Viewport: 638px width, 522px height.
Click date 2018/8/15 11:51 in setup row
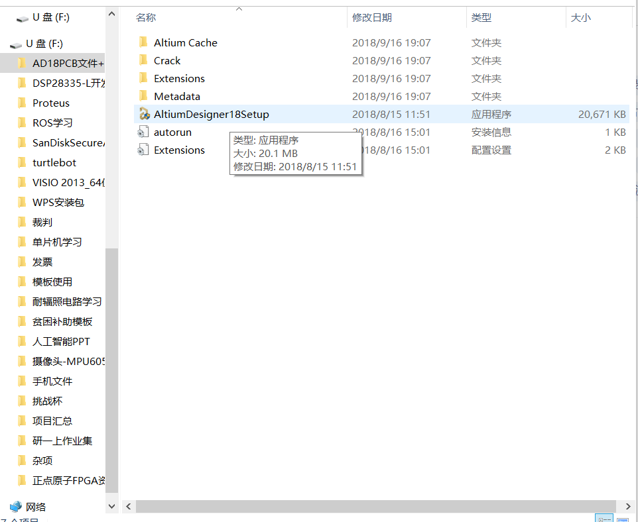391,114
